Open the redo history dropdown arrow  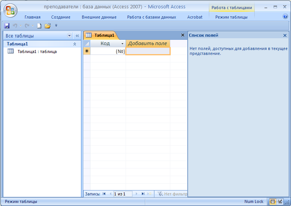pos(33,26)
